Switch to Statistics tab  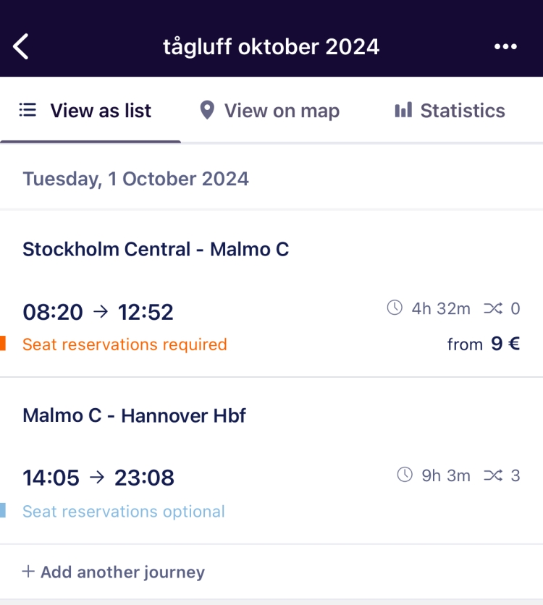(450, 111)
